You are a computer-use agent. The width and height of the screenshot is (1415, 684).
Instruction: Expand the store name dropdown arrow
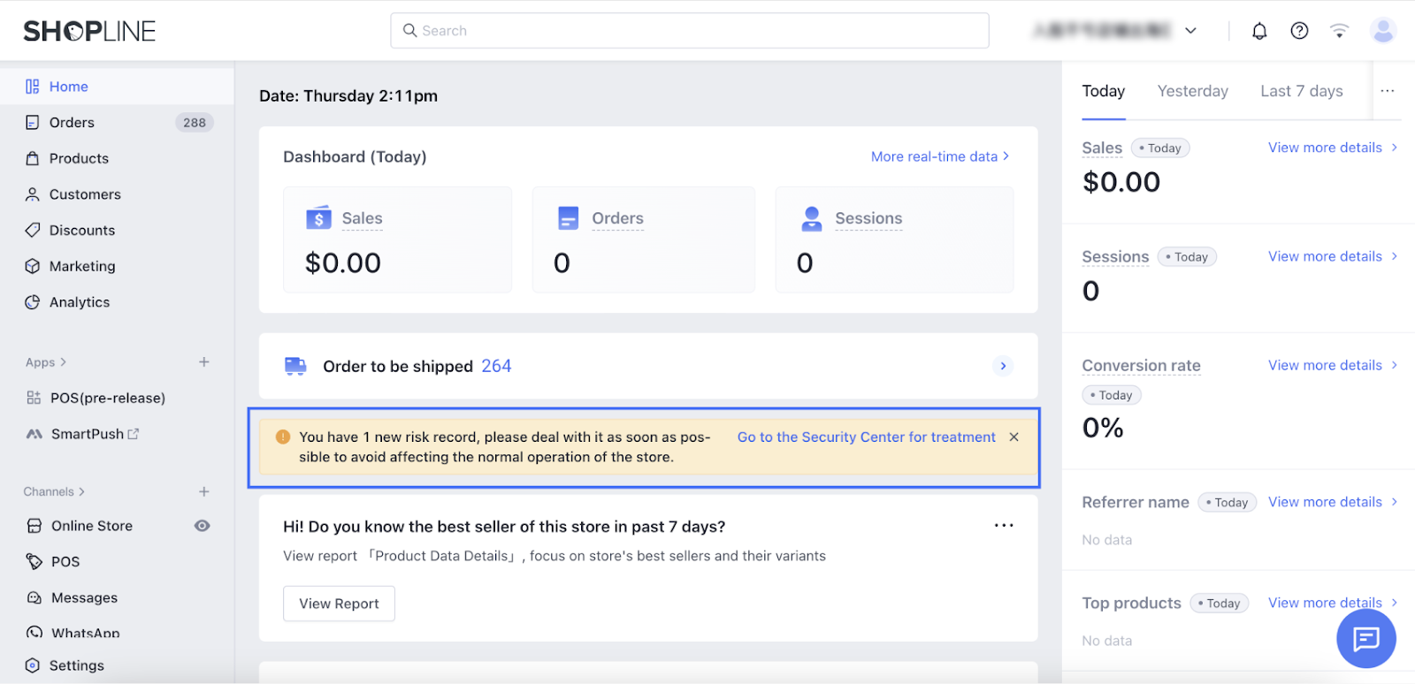tap(1191, 31)
